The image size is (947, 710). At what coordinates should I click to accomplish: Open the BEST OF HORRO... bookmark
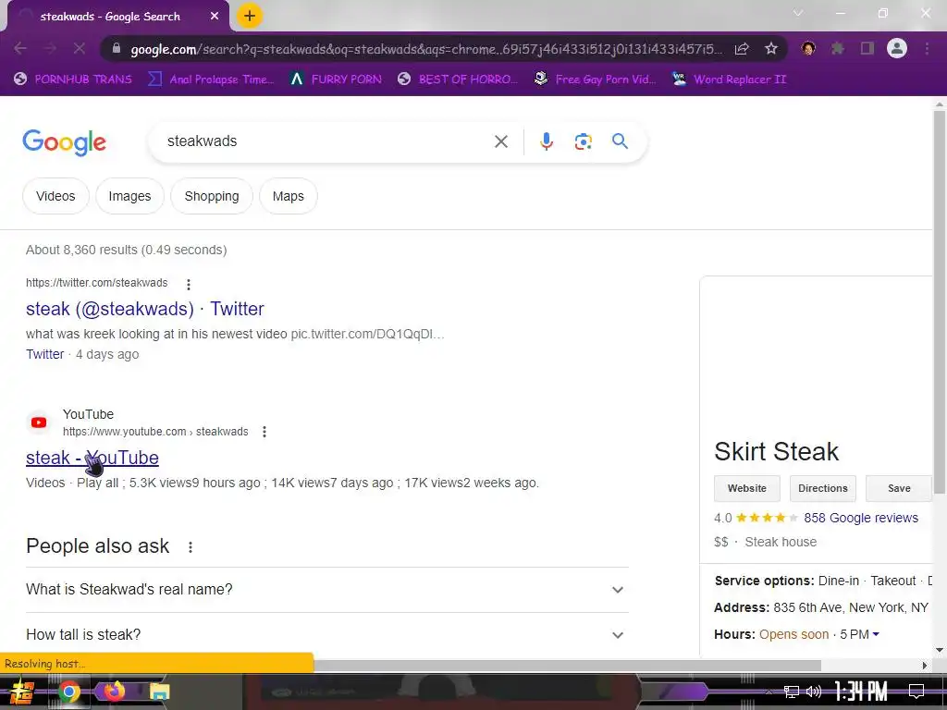click(458, 80)
